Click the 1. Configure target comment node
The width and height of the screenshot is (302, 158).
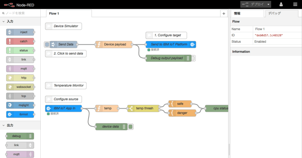[166, 35]
